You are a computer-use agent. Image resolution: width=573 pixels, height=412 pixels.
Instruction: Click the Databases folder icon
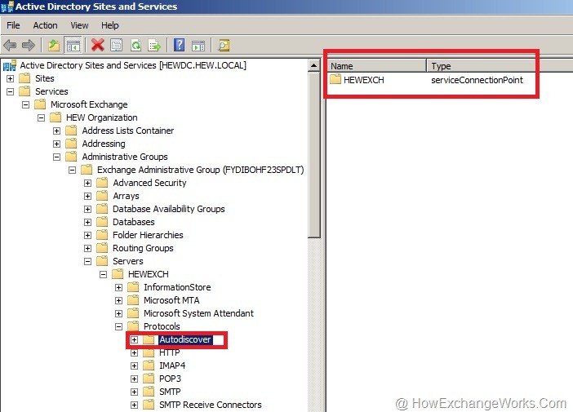[x=102, y=222]
